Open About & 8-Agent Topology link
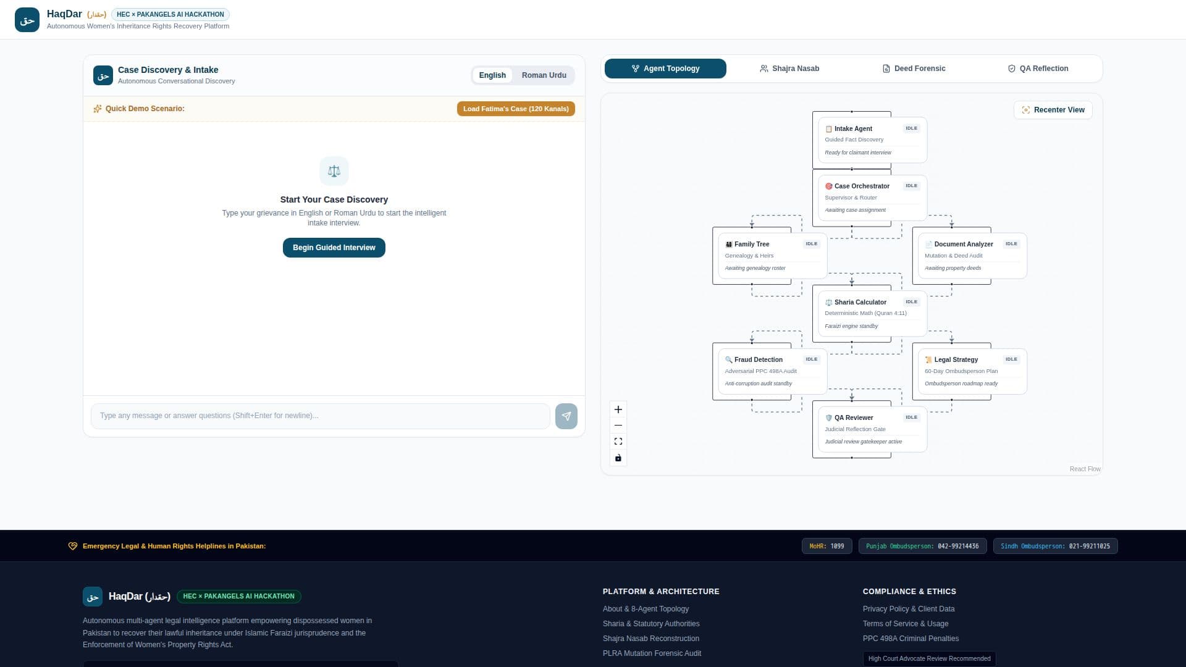This screenshot has height=667, width=1186. (x=646, y=609)
